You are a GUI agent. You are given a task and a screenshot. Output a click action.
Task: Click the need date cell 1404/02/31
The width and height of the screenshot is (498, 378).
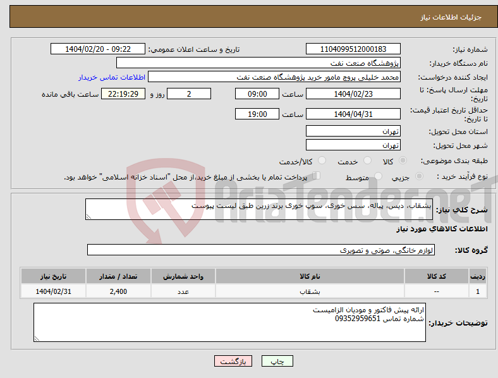tap(53, 291)
